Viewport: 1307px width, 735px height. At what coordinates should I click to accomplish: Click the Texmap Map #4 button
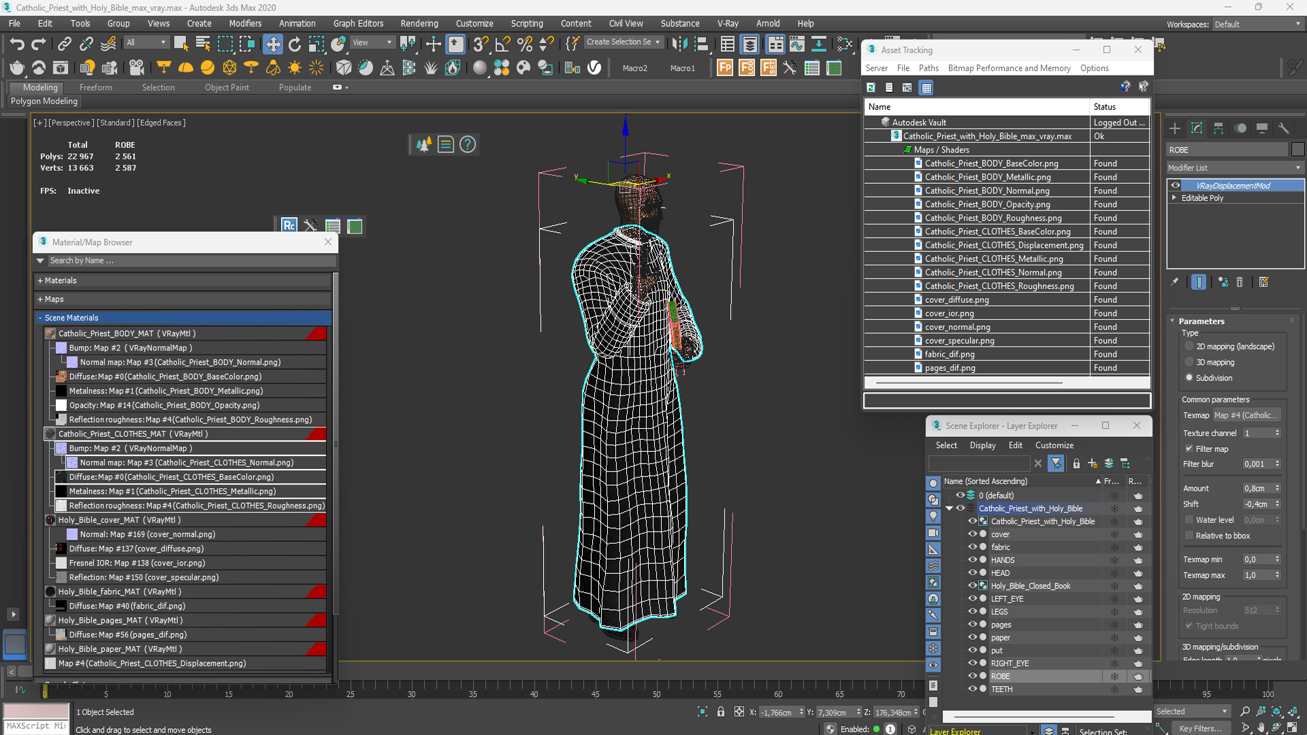1246,415
